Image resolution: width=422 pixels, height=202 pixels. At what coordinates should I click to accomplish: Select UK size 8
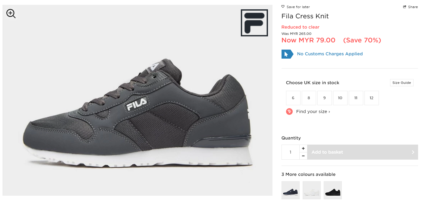309,98
